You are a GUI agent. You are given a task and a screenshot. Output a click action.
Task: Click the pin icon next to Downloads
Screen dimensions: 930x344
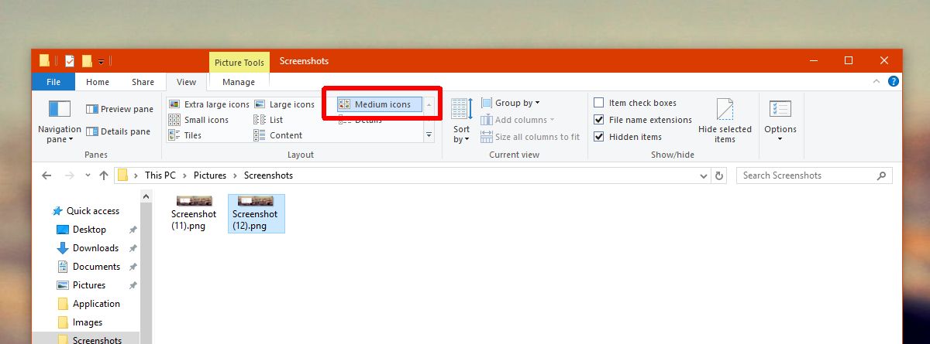(x=133, y=248)
